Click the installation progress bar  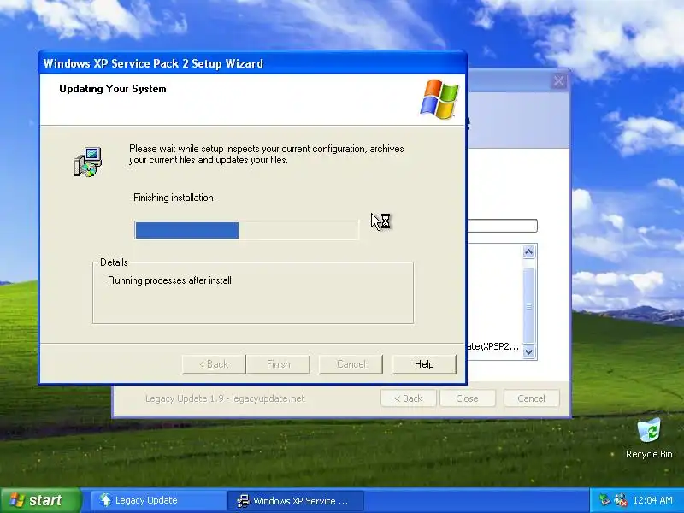click(246, 230)
